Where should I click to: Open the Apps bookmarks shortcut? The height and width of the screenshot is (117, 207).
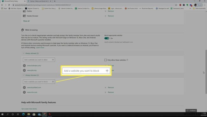click(x=4, y=8)
